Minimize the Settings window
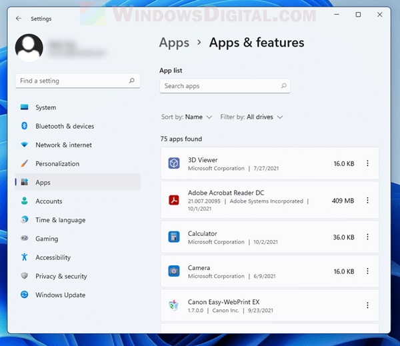 coord(337,15)
